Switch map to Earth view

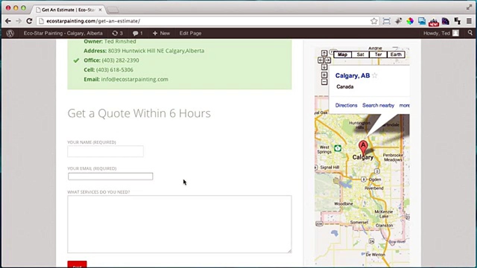[396, 54]
